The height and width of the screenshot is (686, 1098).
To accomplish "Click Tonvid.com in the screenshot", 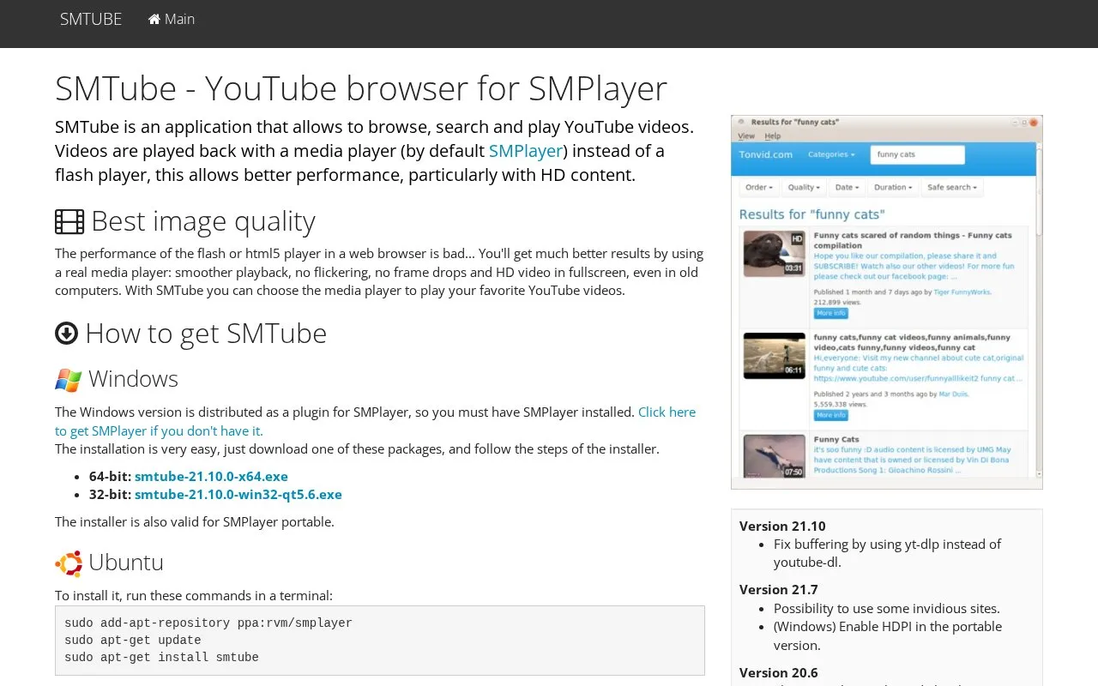I will point(766,154).
